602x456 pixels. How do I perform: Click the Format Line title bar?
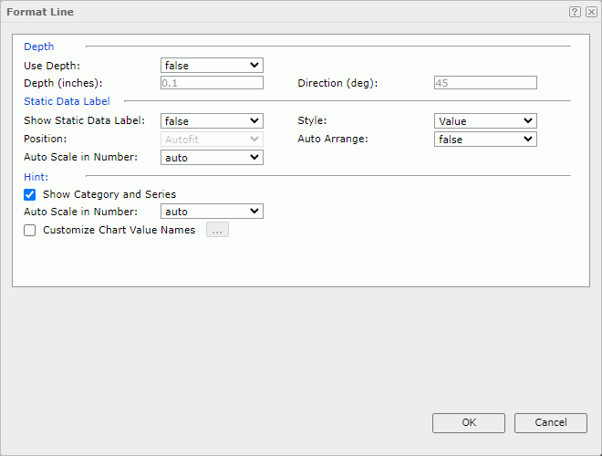274,12
